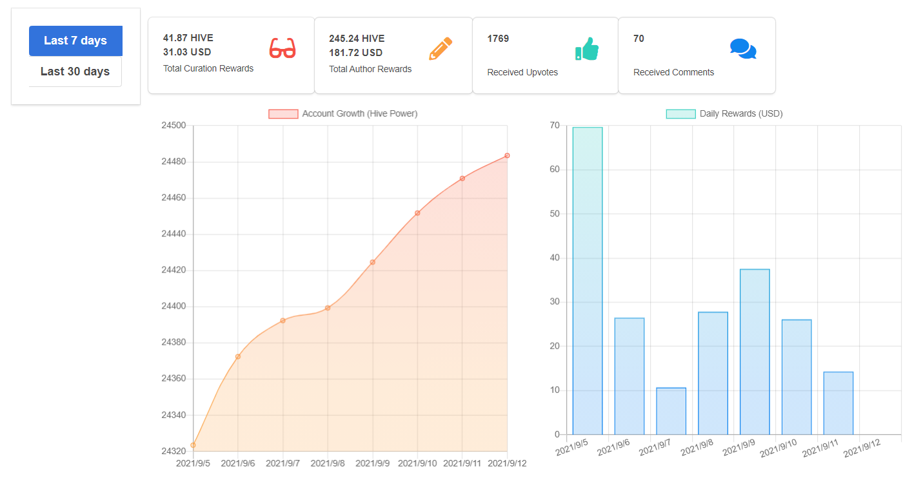
Task: Open the Received Upvotes card
Action: [x=546, y=55]
